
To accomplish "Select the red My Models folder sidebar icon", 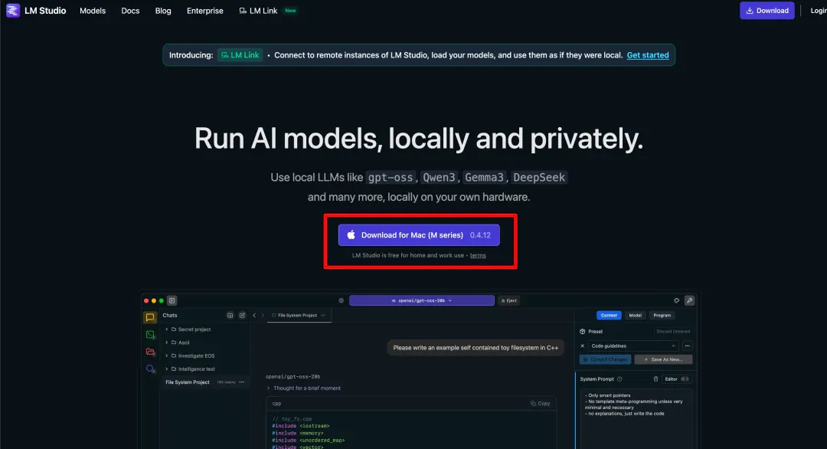I will click(150, 352).
